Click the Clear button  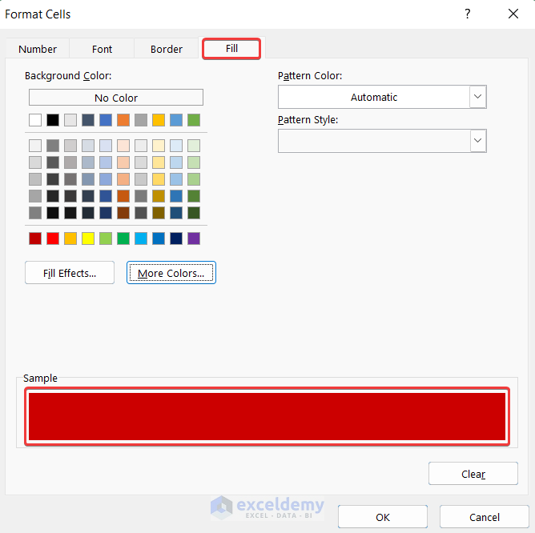[x=473, y=473]
